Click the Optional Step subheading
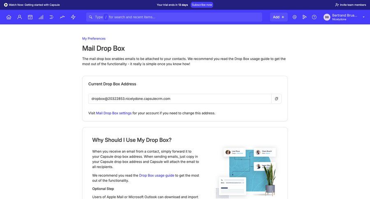This screenshot has height=199, width=370. tap(103, 189)
